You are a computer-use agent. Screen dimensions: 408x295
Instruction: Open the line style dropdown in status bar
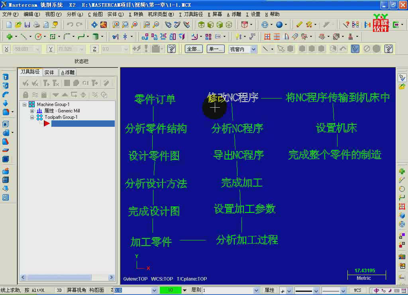pyautogui.click(x=316, y=290)
